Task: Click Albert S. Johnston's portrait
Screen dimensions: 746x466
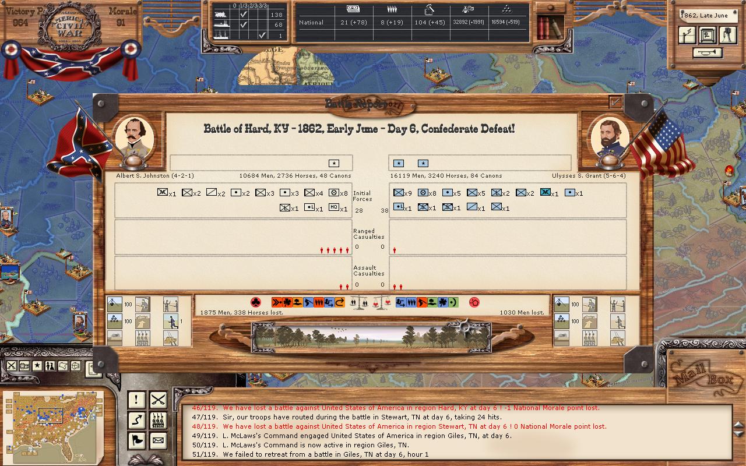Action: coord(135,138)
